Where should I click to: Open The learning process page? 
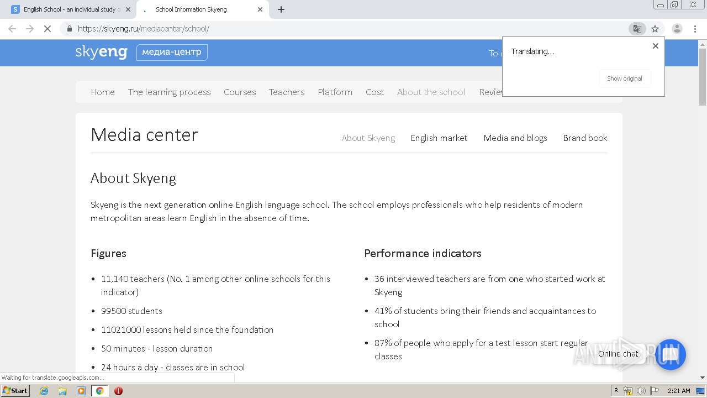tap(170, 92)
